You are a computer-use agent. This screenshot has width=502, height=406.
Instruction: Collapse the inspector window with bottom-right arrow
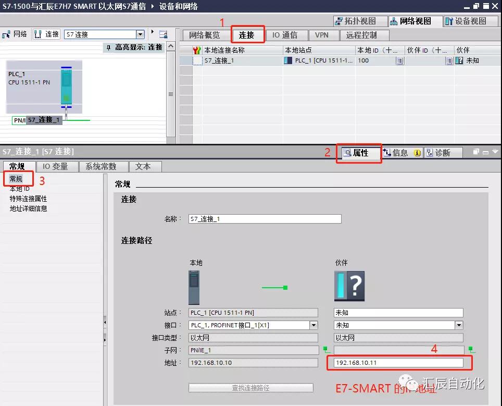pyautogui.click(x=495, y=152)
